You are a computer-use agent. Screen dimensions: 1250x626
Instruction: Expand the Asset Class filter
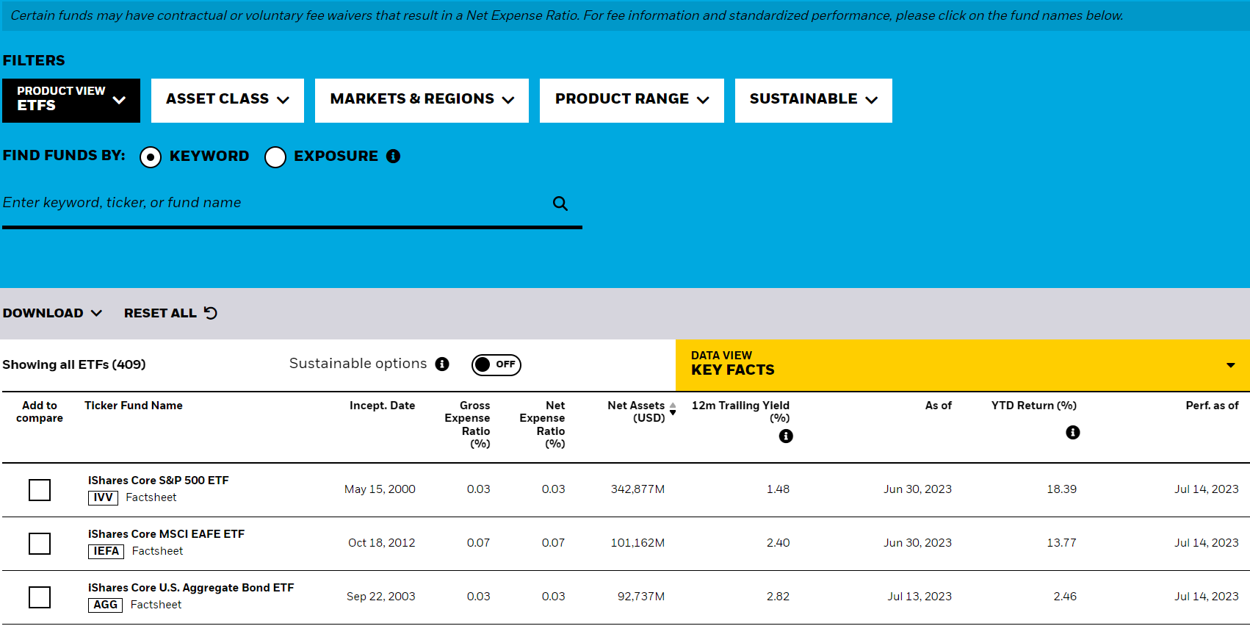228,100
